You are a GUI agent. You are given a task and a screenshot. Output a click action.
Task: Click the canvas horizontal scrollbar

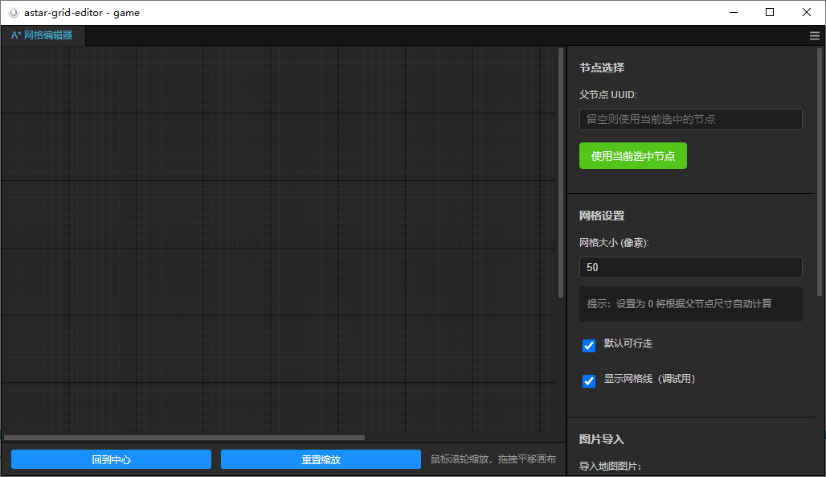pos(184,438)
